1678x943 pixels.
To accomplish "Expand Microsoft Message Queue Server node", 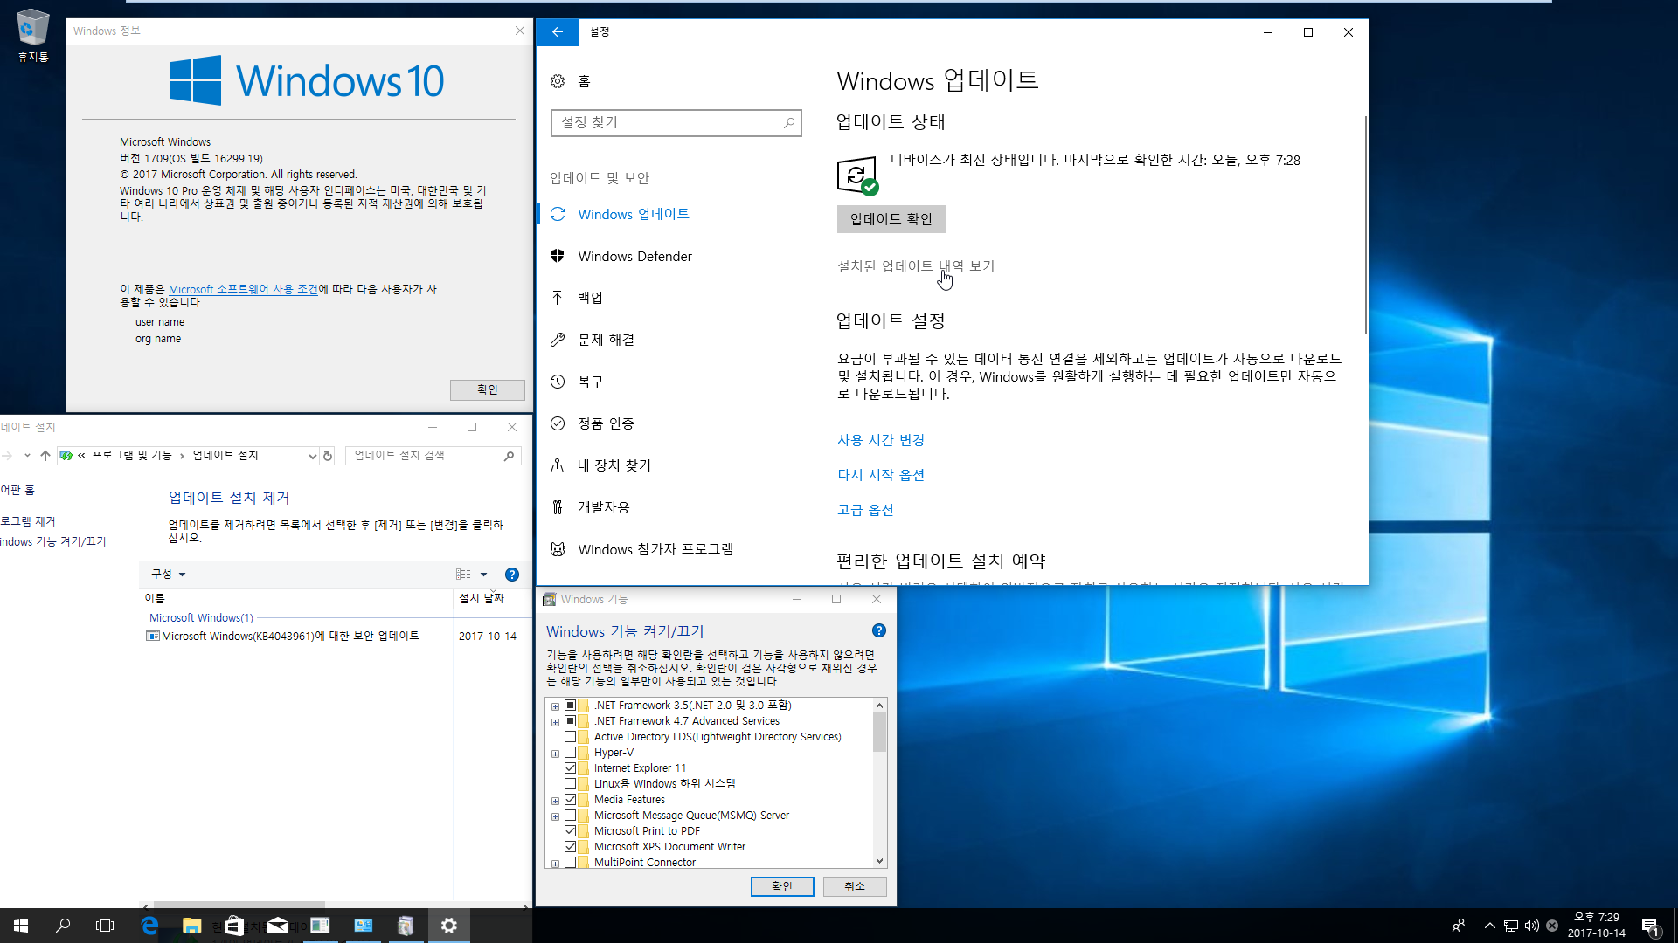I will pos(555,816).
